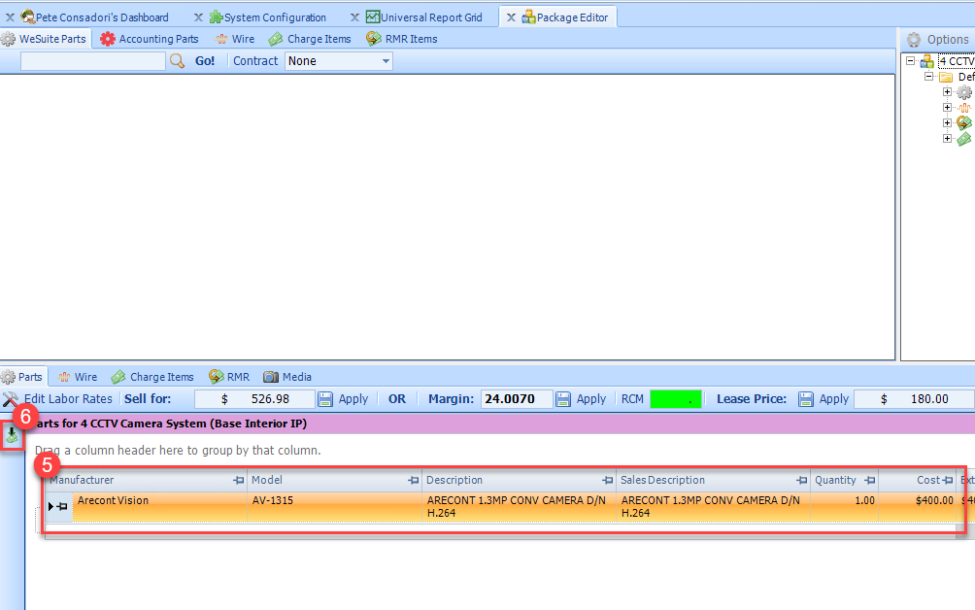Apply the Lease Price
975x610 pixels.
(x=824, y=399)
